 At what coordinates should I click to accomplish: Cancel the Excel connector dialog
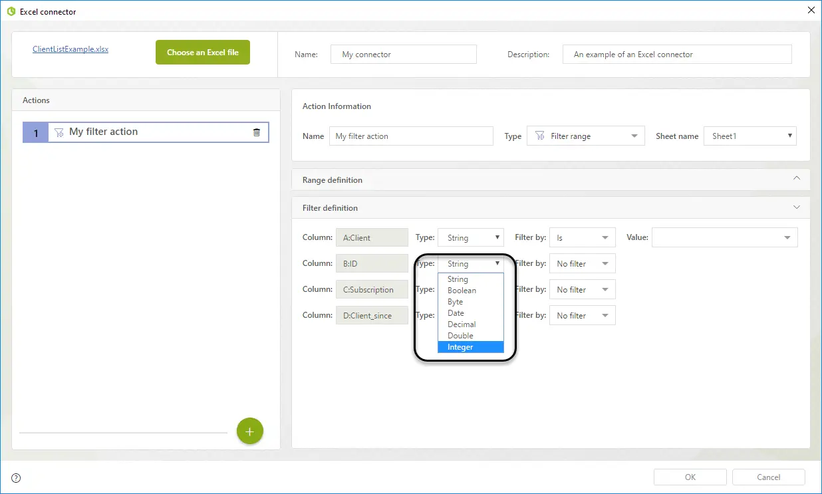click(x=769, y=477)
